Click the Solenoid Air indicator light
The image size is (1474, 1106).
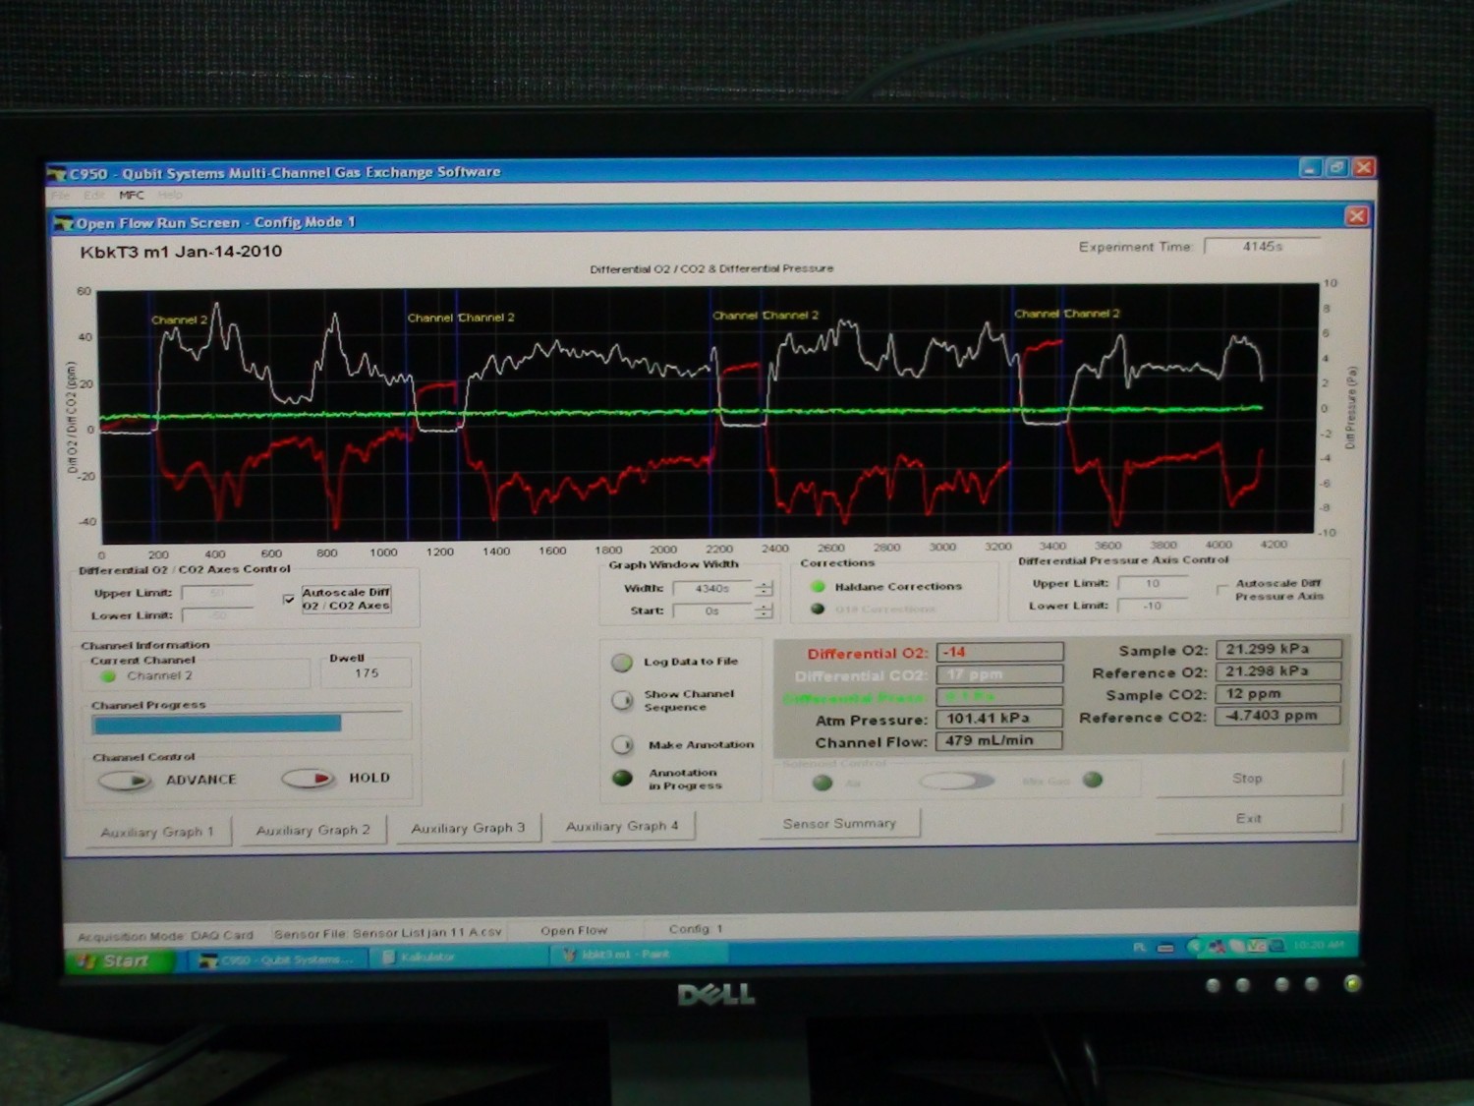pyautogui.click(x=823, y=783)
